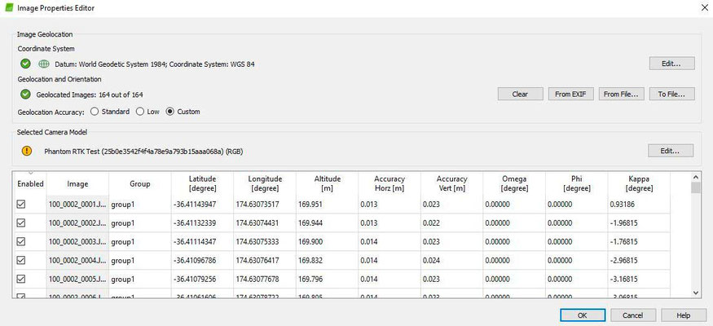Click the Pix4D app icon in title bar
713x326 pixels.
click(9, 7)
